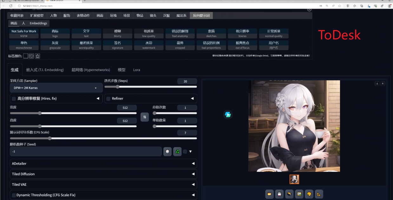Viewport: 393px width, 200px height.
Task: Enable Hires. fix checkbox
Action: 14,99
